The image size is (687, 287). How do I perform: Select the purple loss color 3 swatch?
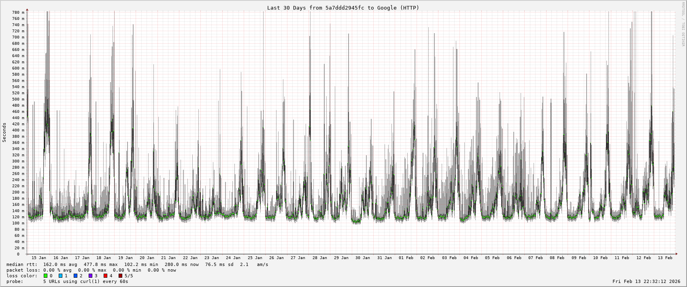click(x=91, y=276)
